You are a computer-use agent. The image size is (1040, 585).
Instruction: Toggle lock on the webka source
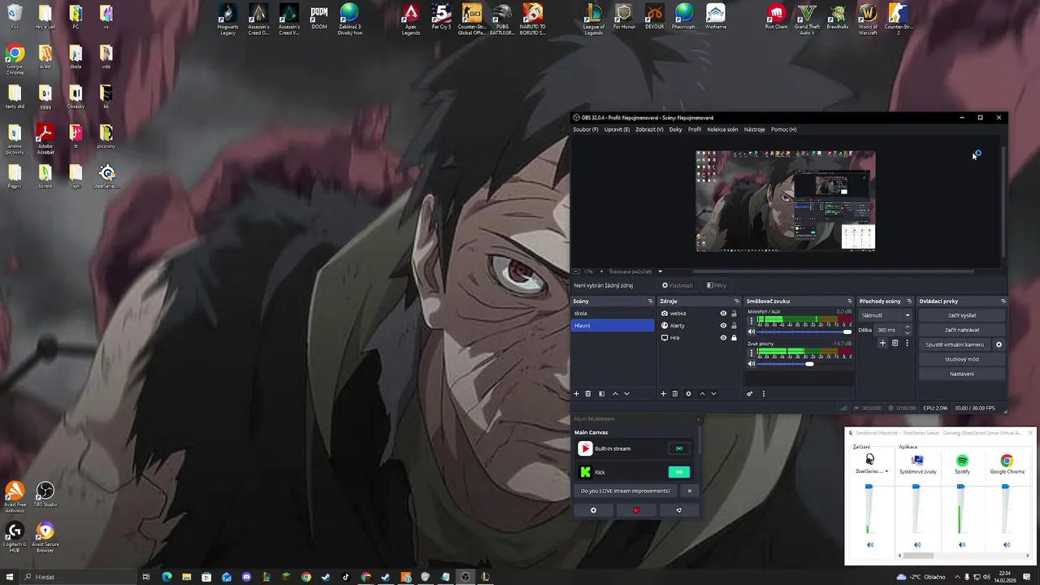734,314
